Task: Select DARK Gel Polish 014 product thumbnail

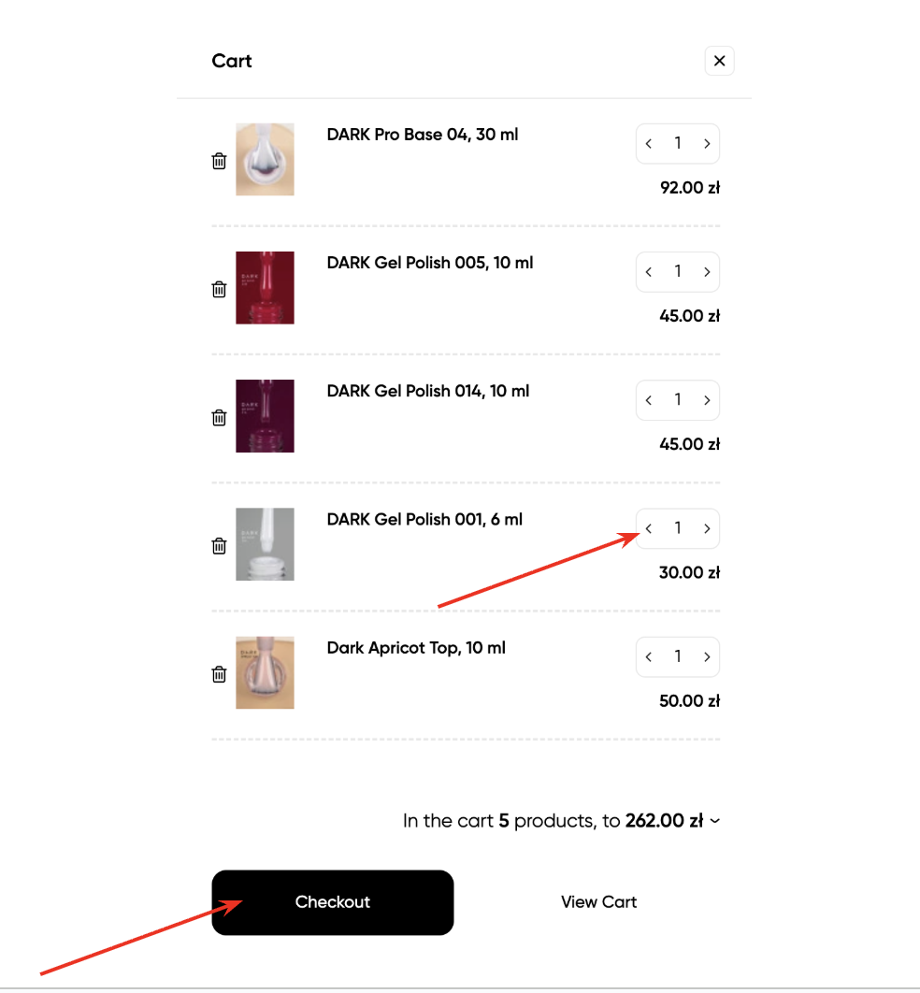Action: (x=265, y=416)
